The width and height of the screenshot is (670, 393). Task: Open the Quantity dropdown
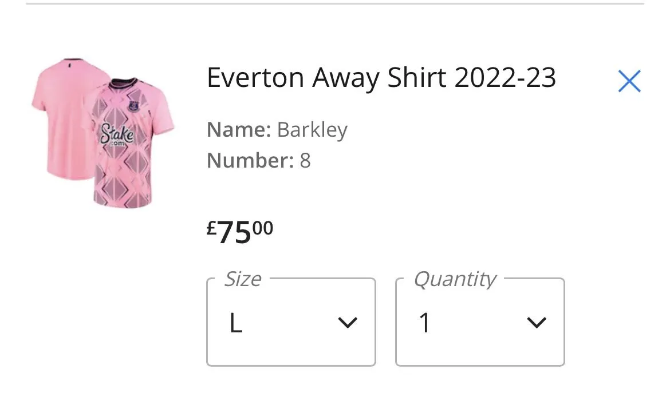point(480,323)
